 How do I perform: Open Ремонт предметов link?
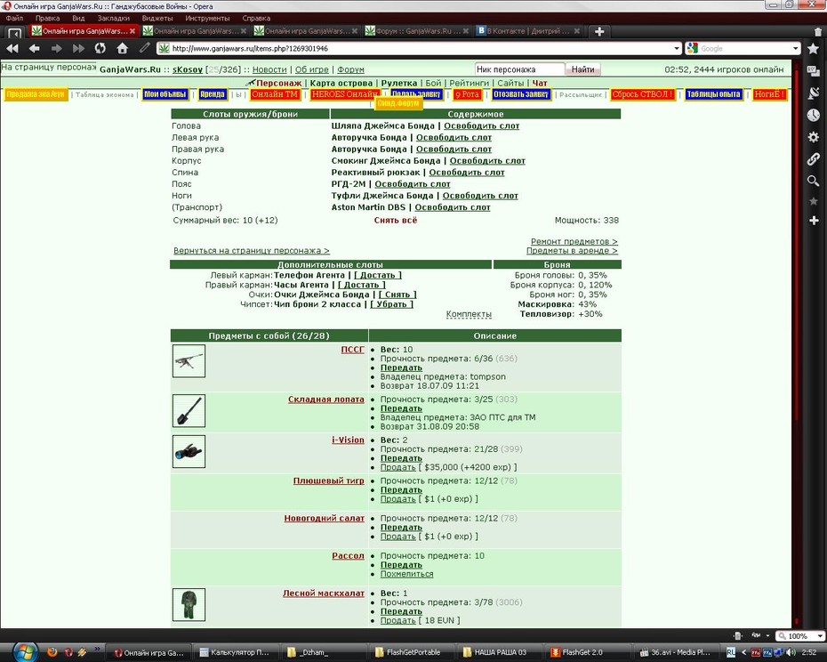click(x=574, y=241)
